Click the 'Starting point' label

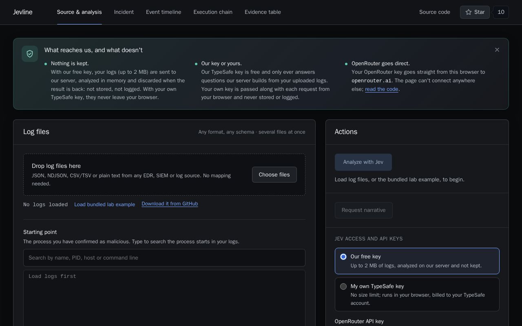tap(40, 232)
